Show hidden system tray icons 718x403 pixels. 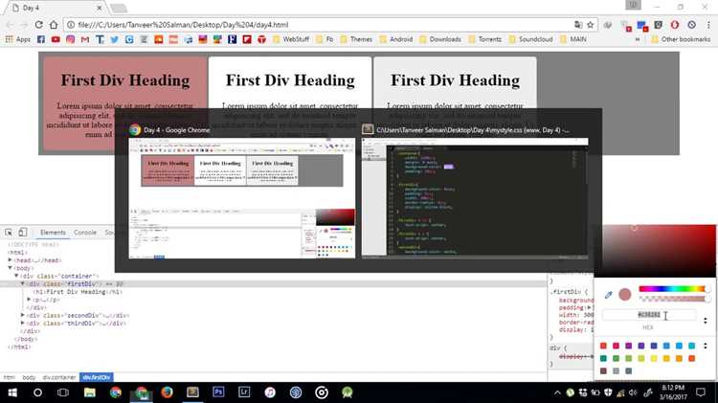click(x=557, y=392)
